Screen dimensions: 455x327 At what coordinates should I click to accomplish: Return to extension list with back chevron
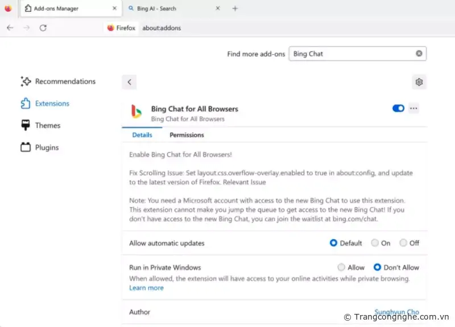pos(129,82)
